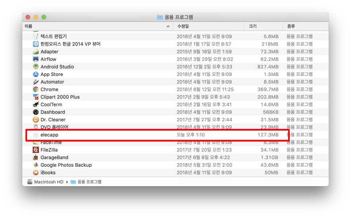The width and height of the screenshot is (351, 218).
Task: Click the Airflow app icon
Action: click(x=36, y=59)
